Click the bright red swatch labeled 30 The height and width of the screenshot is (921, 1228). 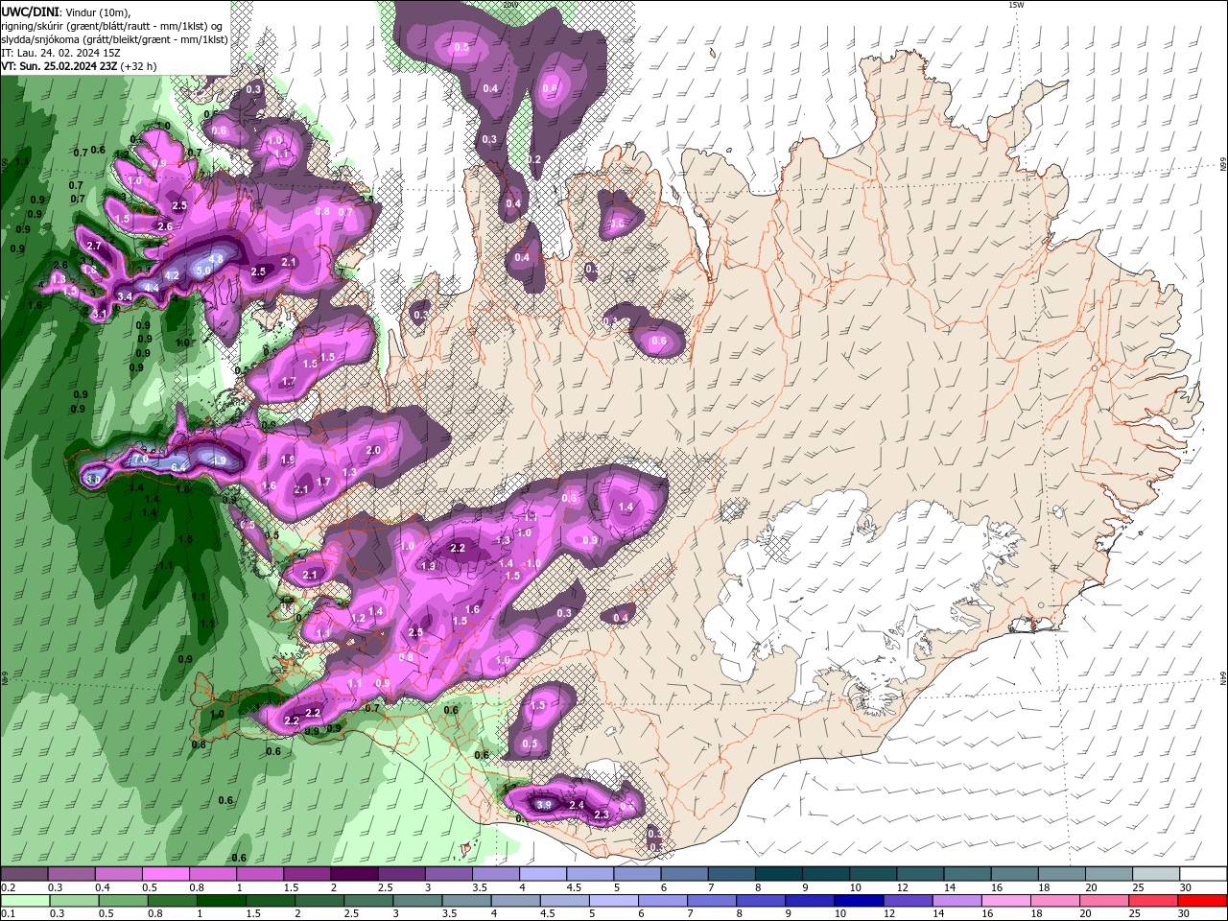[1203, 902]
